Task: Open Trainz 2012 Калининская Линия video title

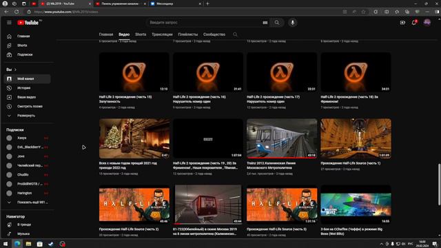Action: tap(271, 165)
